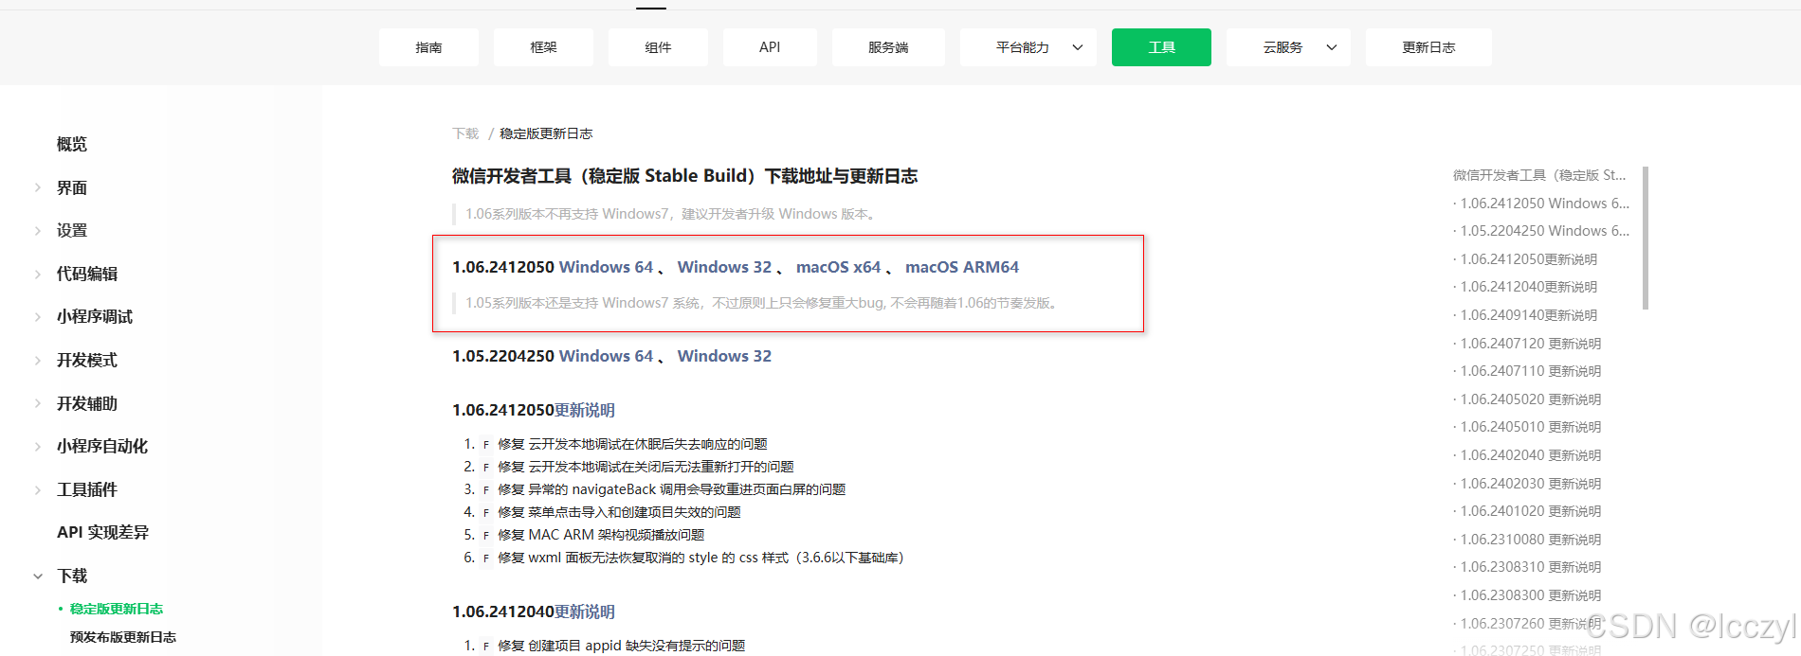1801x656 pixels.
Task: Go to the 服务端 tab
Action: click(888, 47)
